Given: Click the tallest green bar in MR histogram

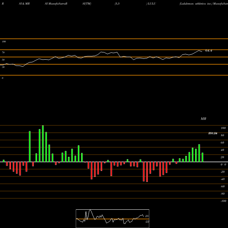Looking at the screenshot, I should (43, 144).
